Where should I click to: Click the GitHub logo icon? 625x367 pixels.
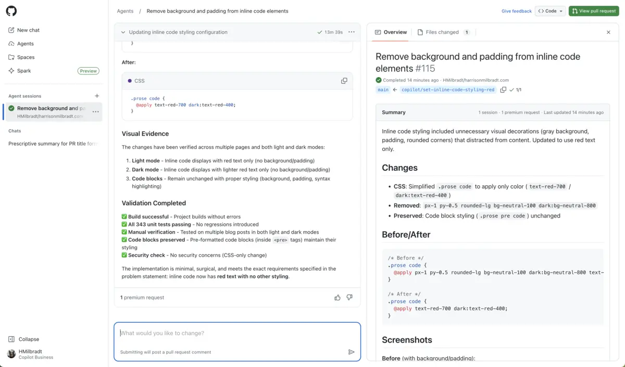coord(11,11)
